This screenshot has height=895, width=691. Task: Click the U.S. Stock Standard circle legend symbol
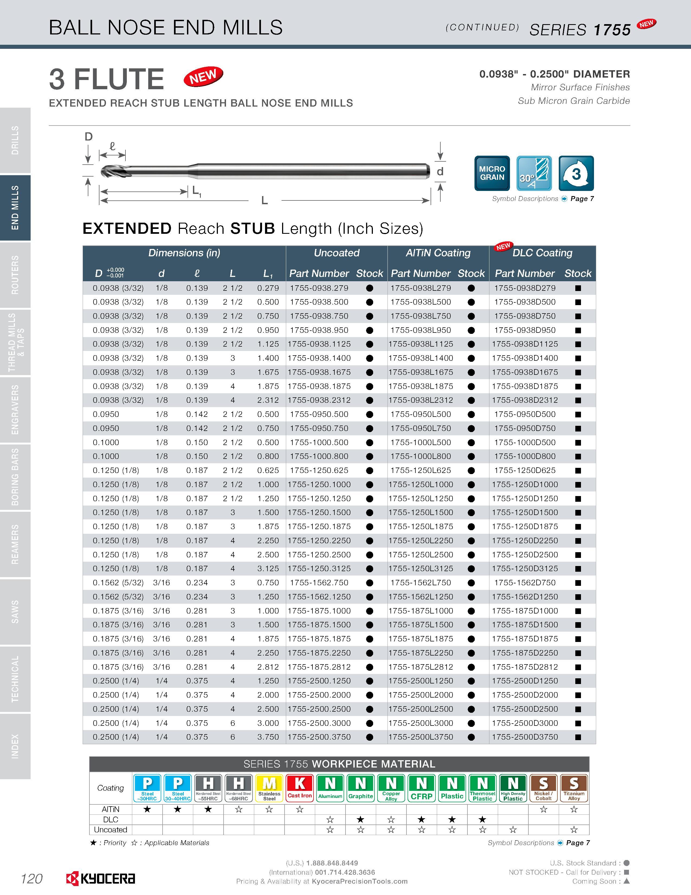626,863
